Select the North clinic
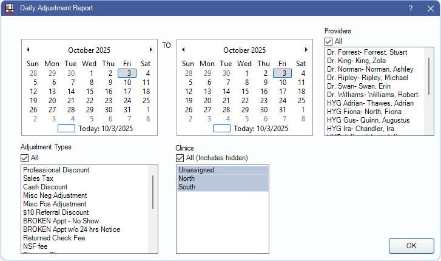 coord(187,179)
